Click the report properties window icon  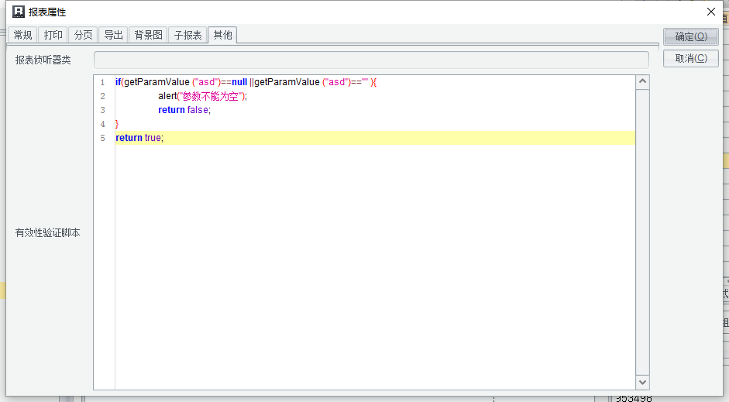[19, 12]
